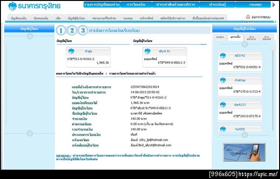280x179 pixels.
Task: Click the up arrow in the recipient accounts panel
Action: coord(245,44)
